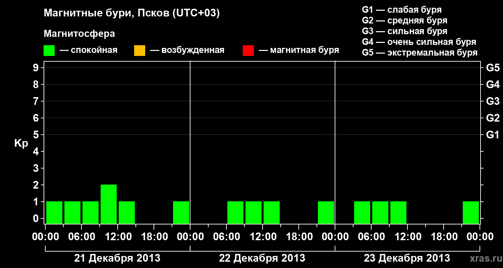Click the 'Kp' axis title
503x268 pixels.
pyautogui.click(x=21, y=144)
